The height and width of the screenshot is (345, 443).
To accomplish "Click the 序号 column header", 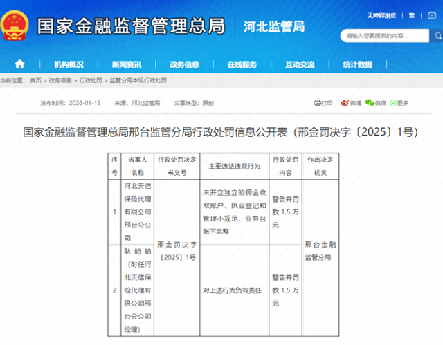I will coord(114,166).
